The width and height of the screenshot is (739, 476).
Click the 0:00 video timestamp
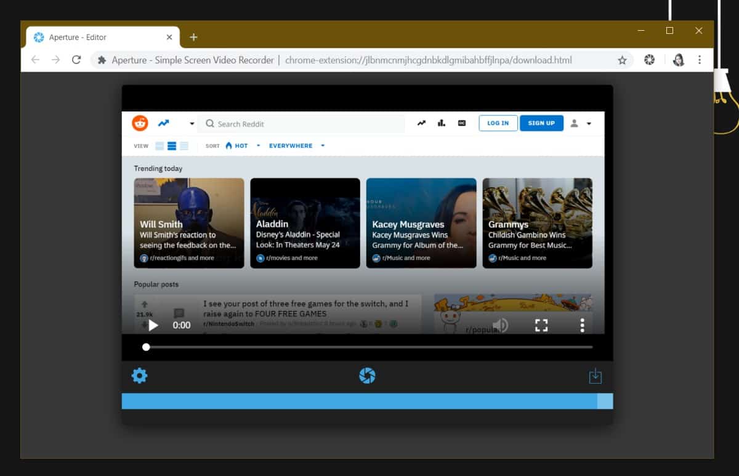tap(182, 325)
